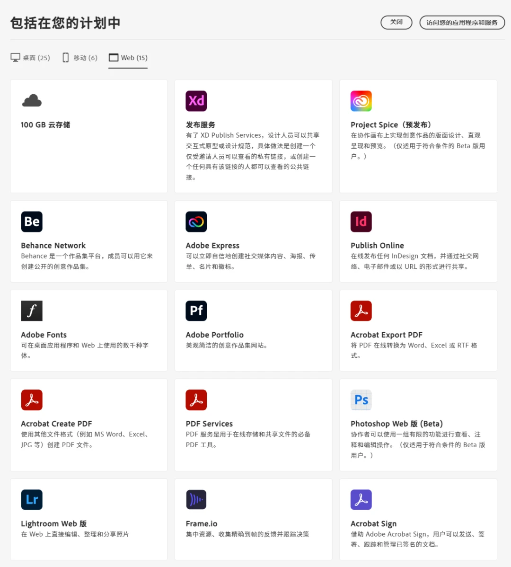Click the Acrobat Export PDF title
This screenshot has height=567, width=511.
coord(387,335)
